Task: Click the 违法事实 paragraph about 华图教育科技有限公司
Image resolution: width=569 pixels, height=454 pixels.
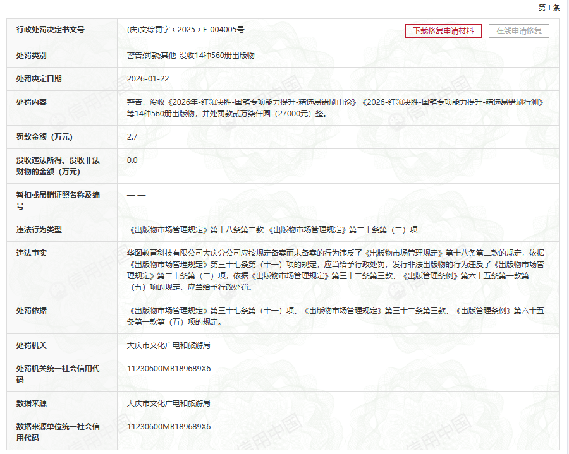Action: (335, 270)
